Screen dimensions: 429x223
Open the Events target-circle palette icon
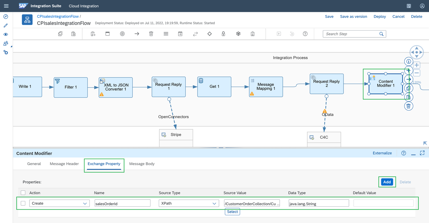[x=122, y=34]
